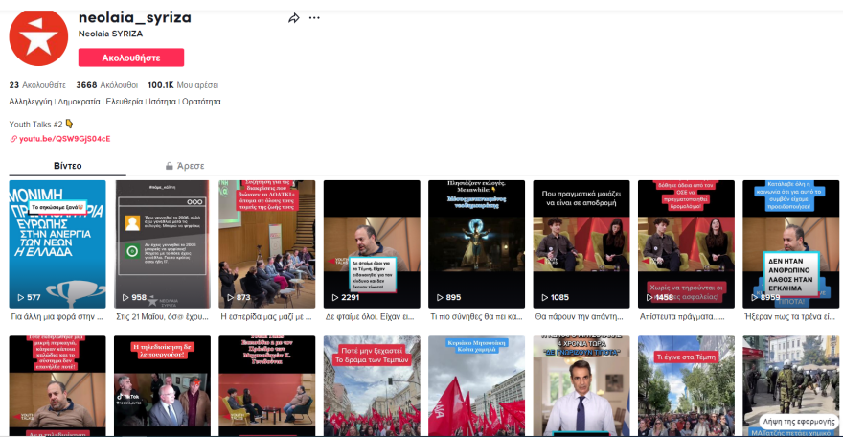This screenshot has width=843, height=437.
Task: Click the caption 'Η εσπερίδα μας μαζί με'
Action: point(266,315)
